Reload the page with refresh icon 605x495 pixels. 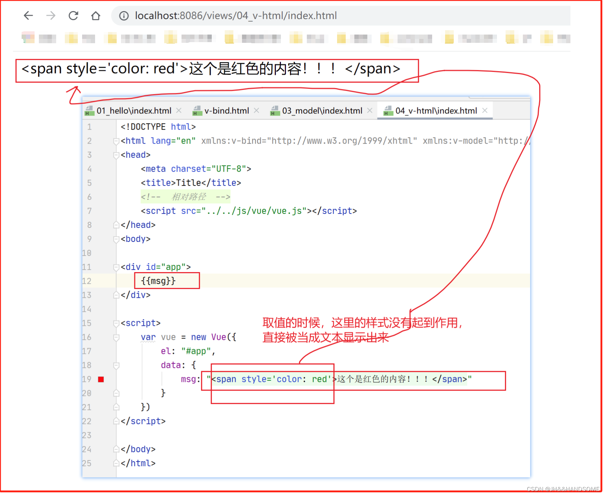[x=73, y=15]
